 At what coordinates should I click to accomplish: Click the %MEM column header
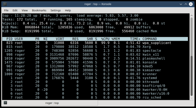coord(116,39)
